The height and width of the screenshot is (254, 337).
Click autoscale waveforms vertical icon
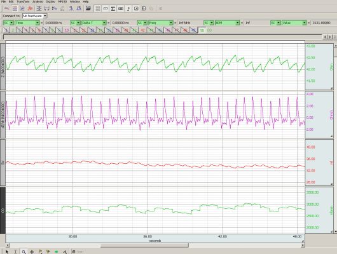[x=39, y=9]
